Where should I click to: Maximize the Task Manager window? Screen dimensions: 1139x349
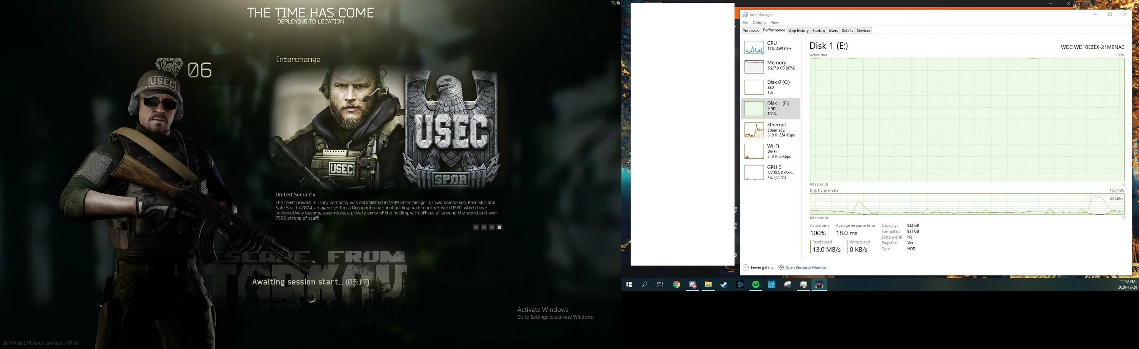(x=1110, y=14)
